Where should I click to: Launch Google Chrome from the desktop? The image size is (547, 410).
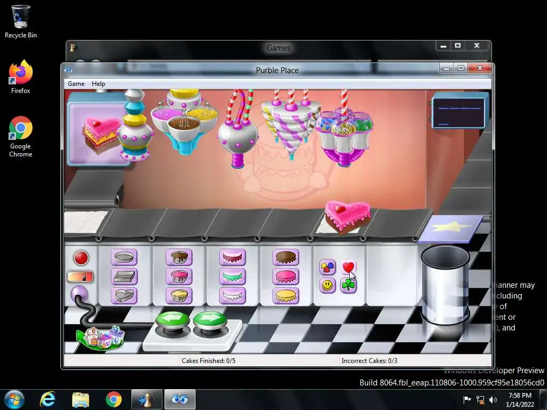point(21,137)
